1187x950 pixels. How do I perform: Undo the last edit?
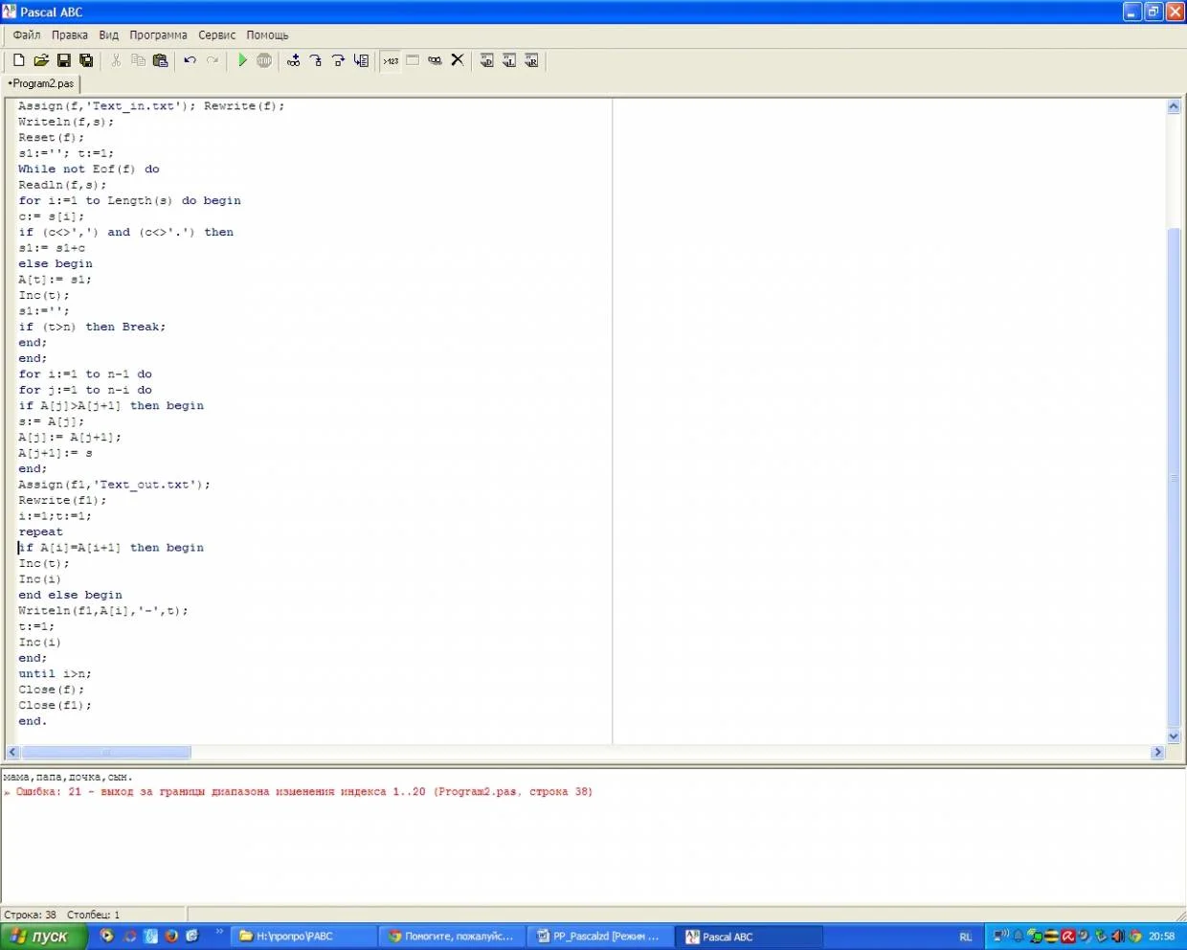pyautogui.click(x=190, y=60)
